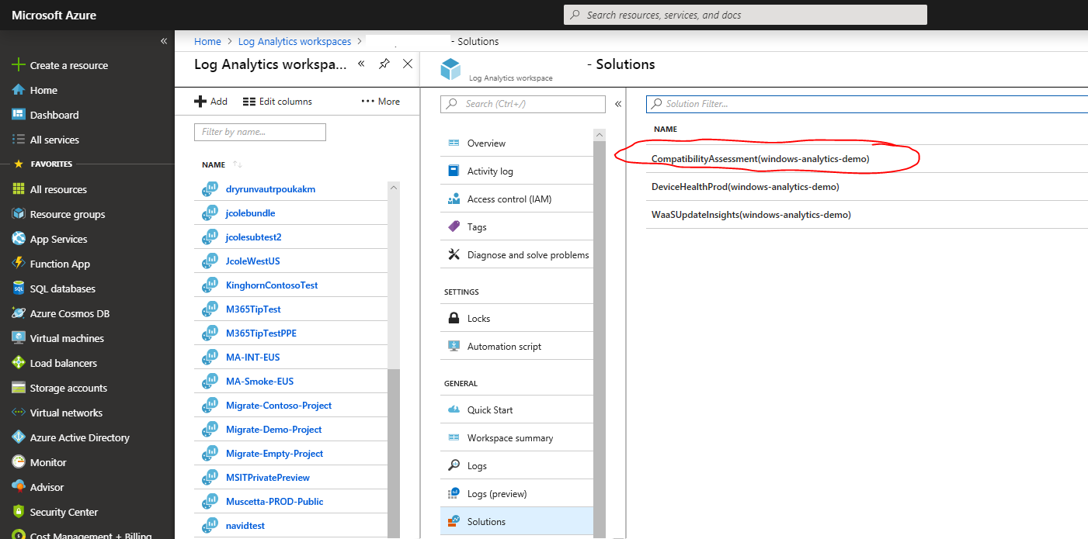Pin the Log Analytics workspaces blade

point(384,64)
